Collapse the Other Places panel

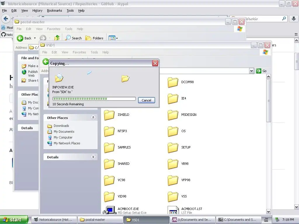[x=93, y=117]
